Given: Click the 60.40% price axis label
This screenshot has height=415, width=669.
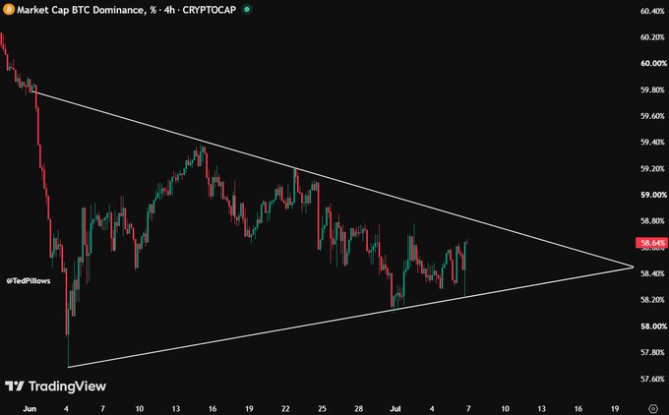Looking at the screenshot, I should coord(653,11).
